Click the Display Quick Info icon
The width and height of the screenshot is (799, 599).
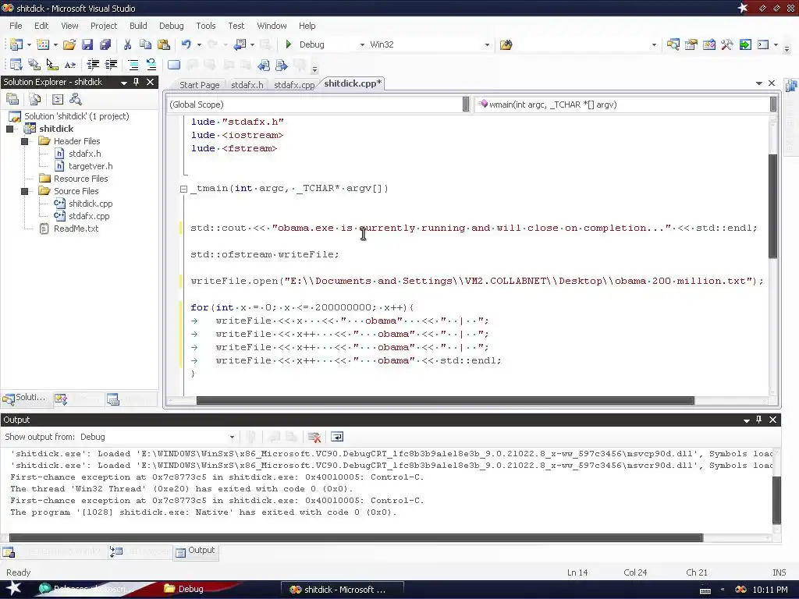(52, 65)
